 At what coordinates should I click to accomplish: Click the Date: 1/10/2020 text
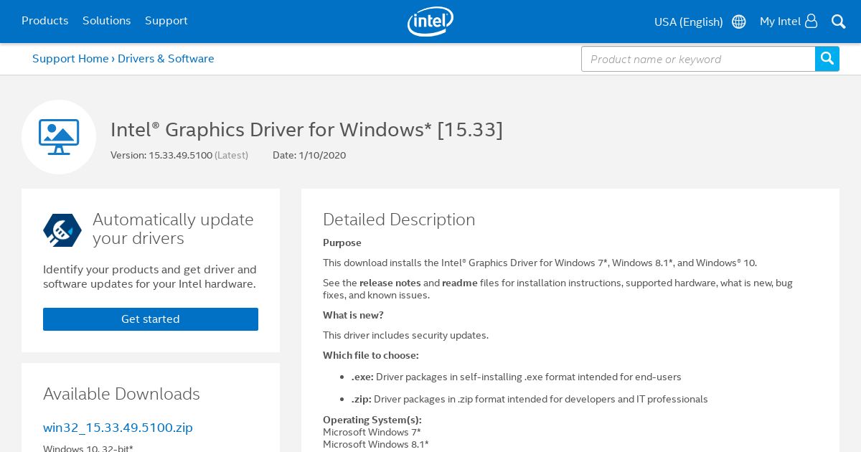point(309,155)
